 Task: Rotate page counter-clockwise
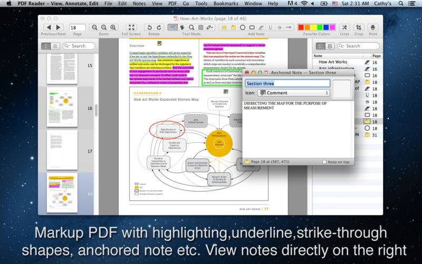[149, 27]
